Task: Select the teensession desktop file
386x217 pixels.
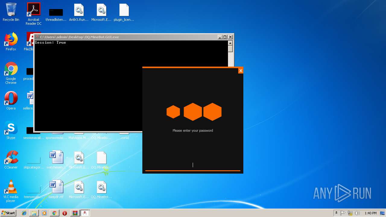Action: point(33,192)
